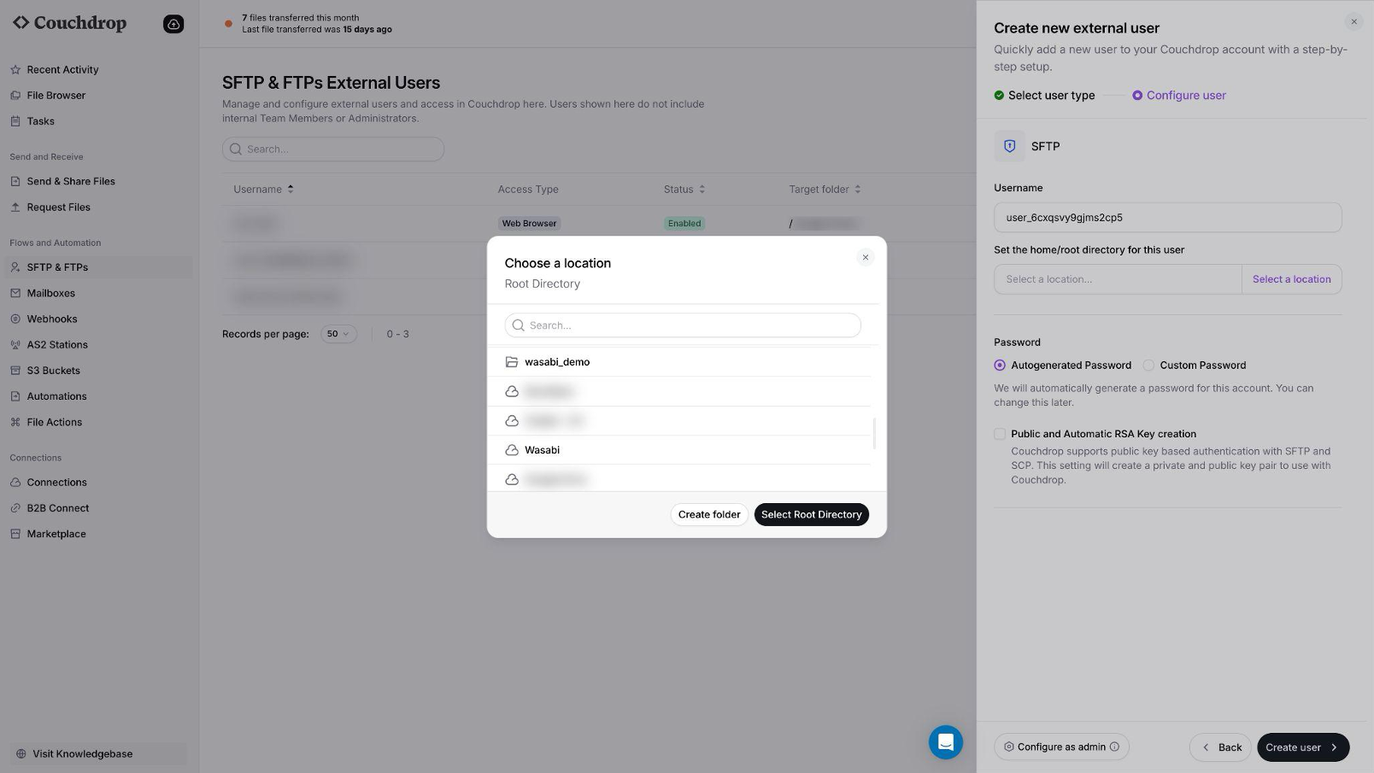Click the S3 Buckets icon

click(15, 371)
